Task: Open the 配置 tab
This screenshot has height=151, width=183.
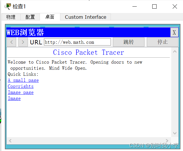Action: coord(30,17)
